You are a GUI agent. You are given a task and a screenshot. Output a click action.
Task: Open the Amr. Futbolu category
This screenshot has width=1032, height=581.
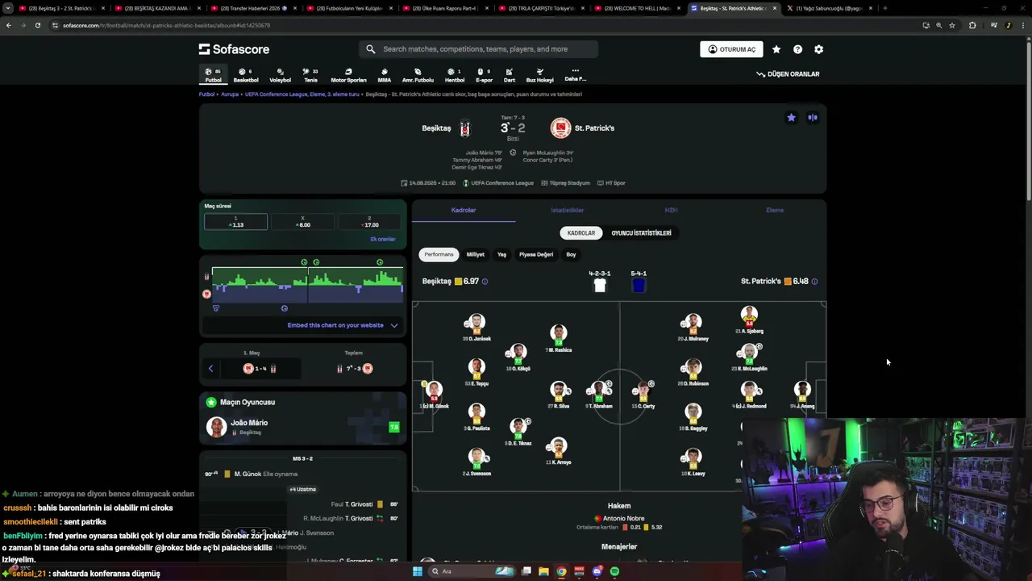(x=418, y=75)
